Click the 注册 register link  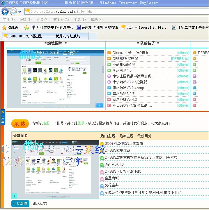pos(46,123)
